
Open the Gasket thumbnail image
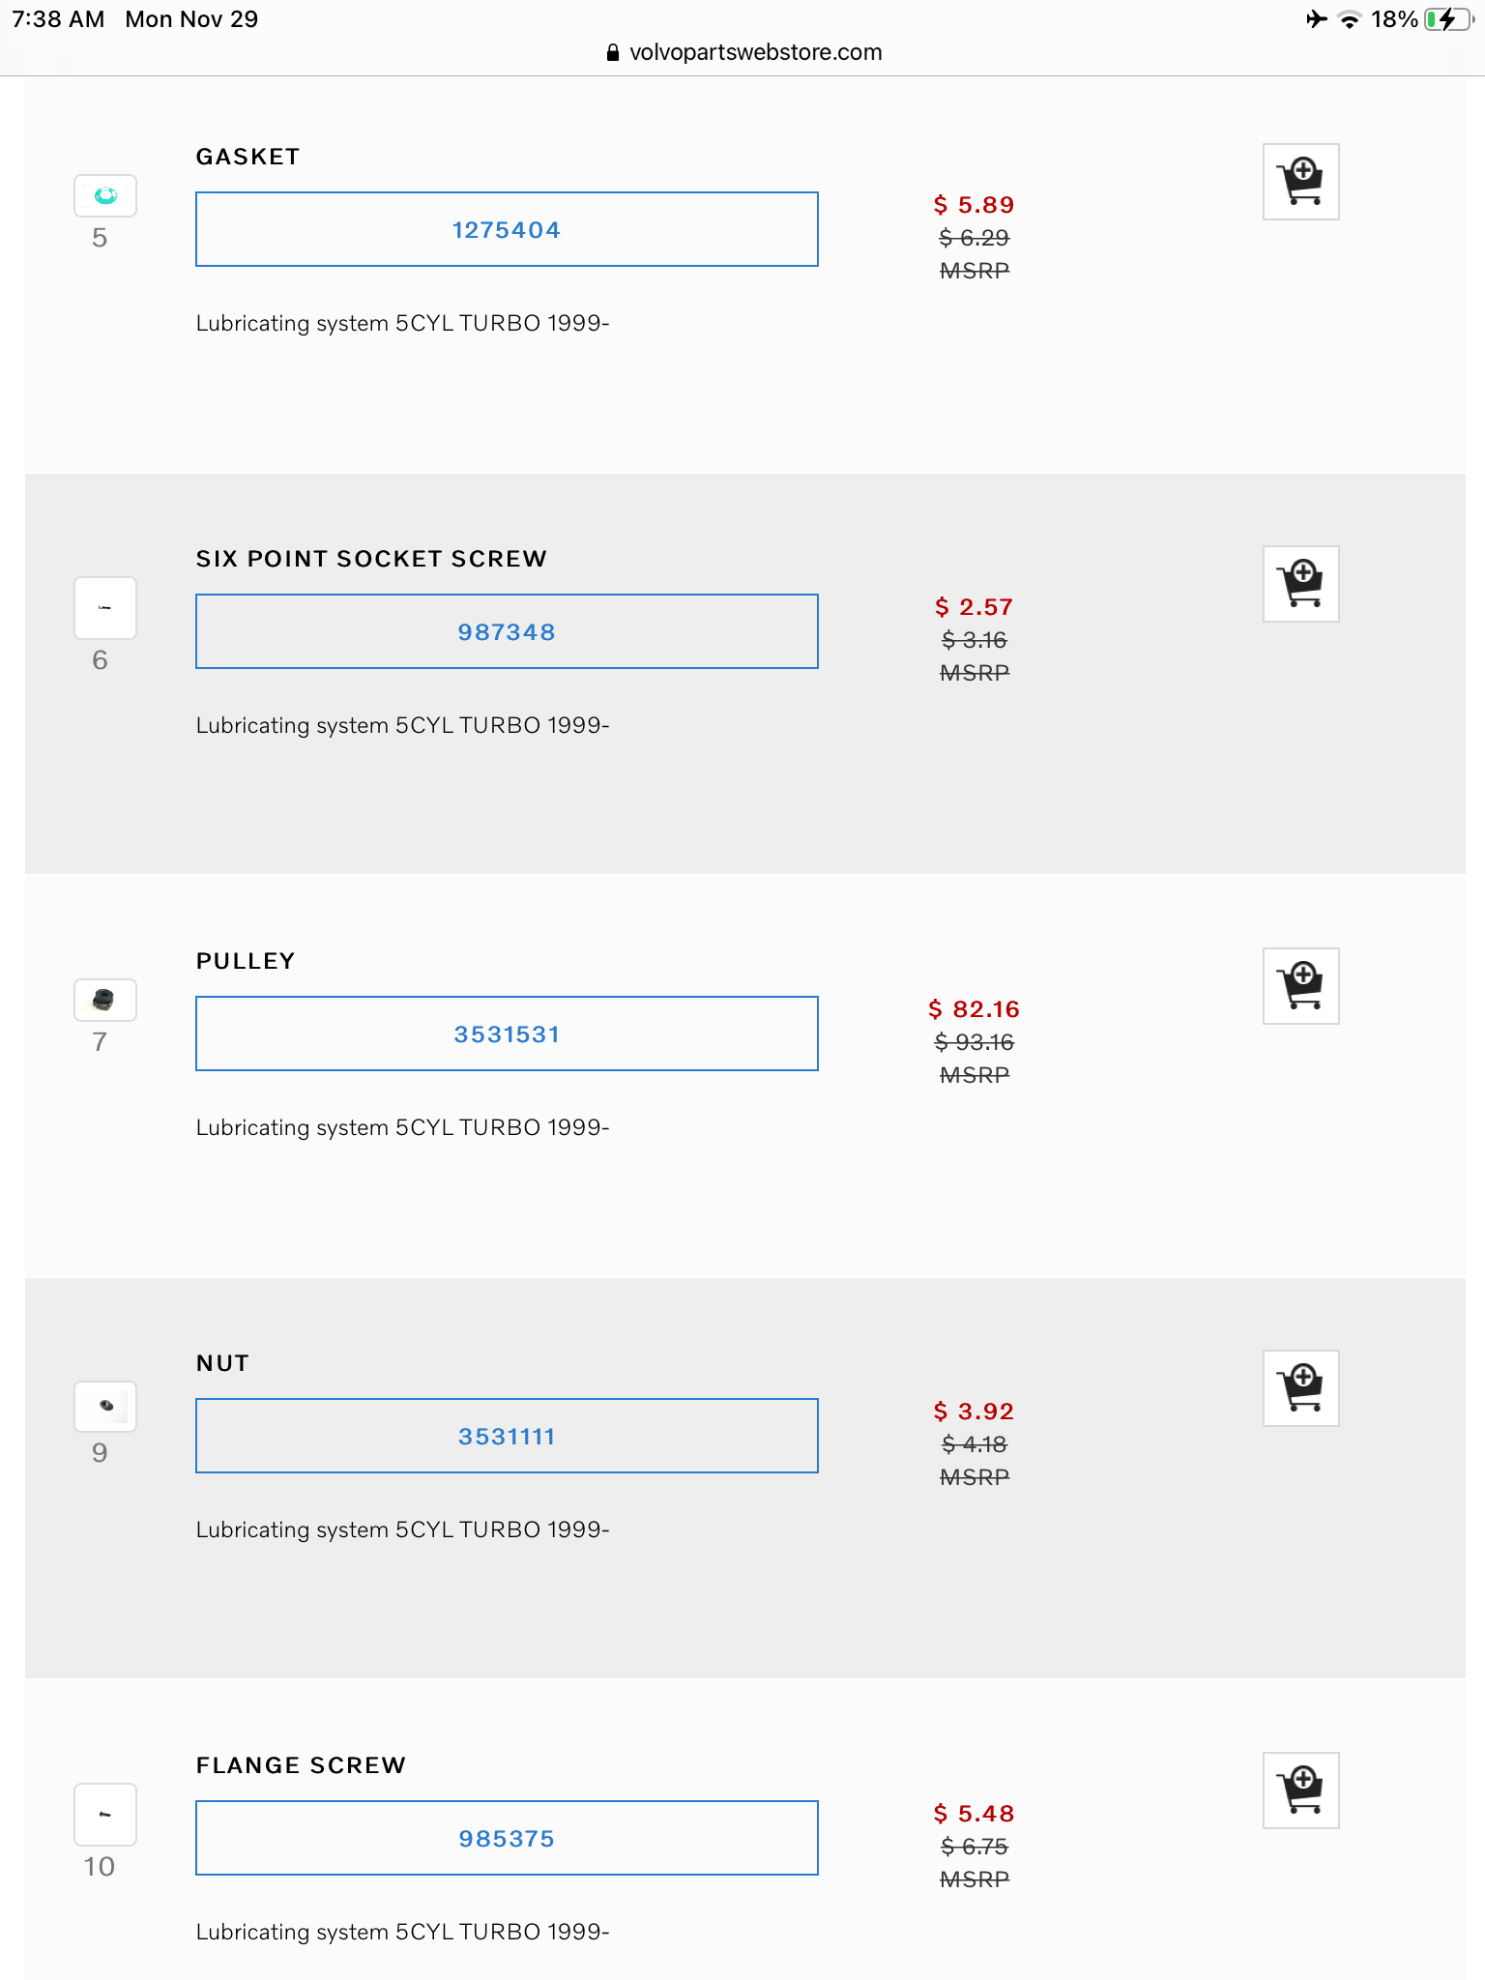(x=105, y=196)
